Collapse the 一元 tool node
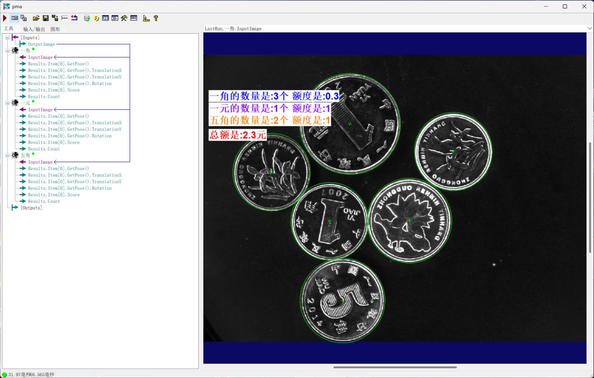The width and height of the screenshot is (594, 378). 8,103
